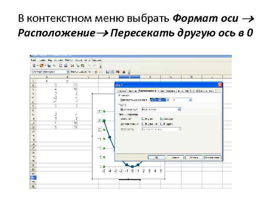Open the Справка menu
The height and width of the screenshot is (203, 271).
(x=96, y=60)
